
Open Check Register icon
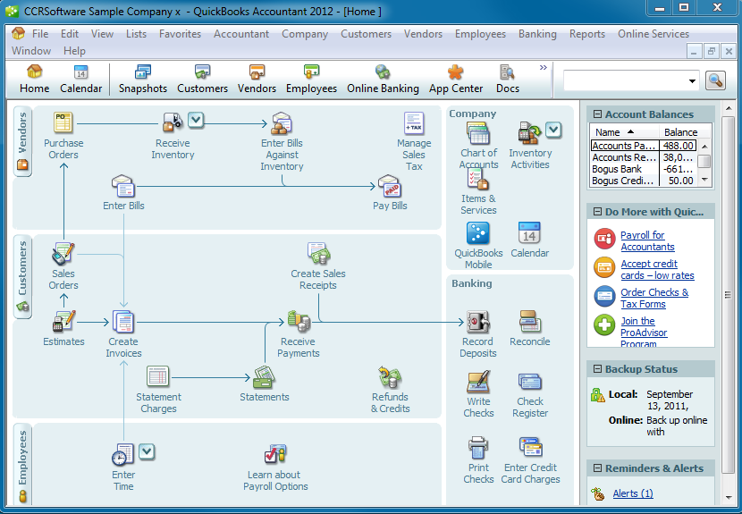(529, 382)
